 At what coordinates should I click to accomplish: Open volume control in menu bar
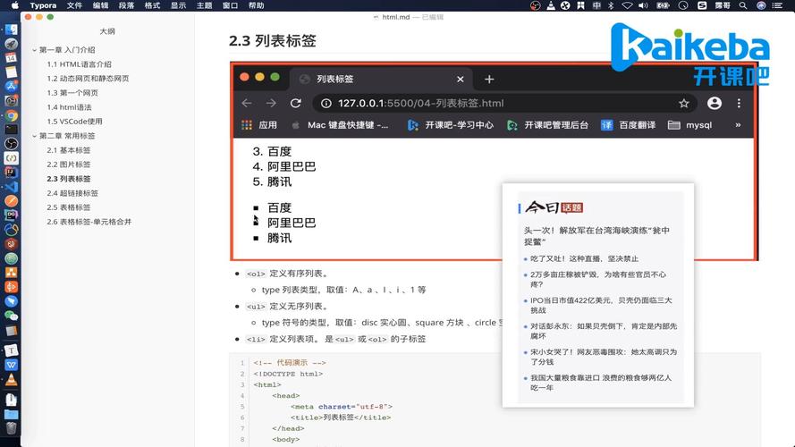[x=643, y=5]
